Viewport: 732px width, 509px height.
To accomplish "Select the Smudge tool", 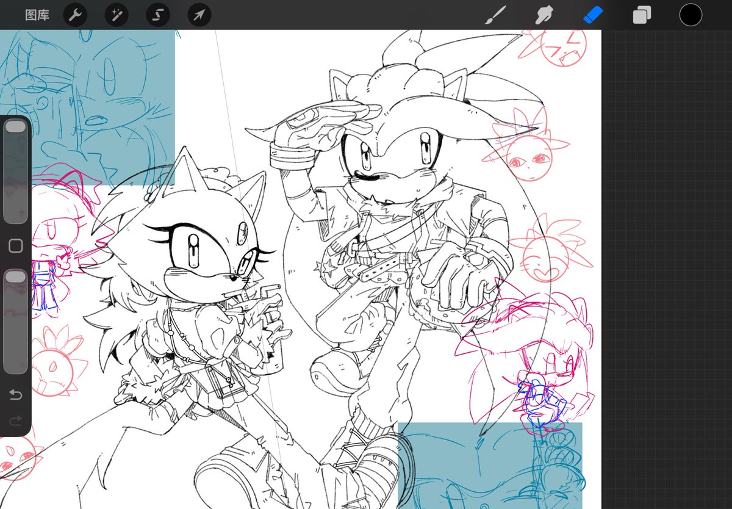I will [544, 15].
